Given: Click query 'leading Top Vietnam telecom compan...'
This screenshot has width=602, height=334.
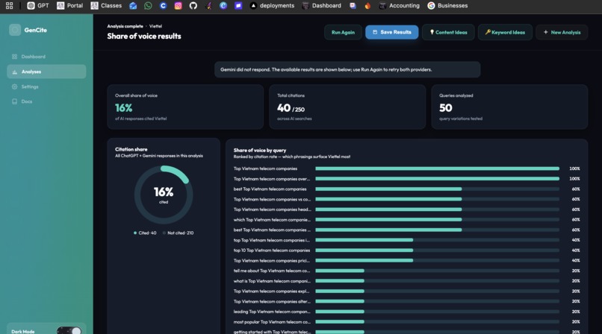Looking at the screenshot, I should click(271, 312).
